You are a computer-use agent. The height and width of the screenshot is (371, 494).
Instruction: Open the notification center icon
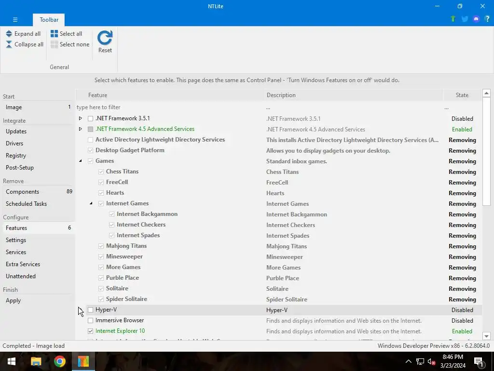click(x=479, y=361)
